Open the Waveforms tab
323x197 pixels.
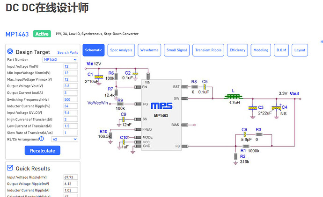coord(149,50)
